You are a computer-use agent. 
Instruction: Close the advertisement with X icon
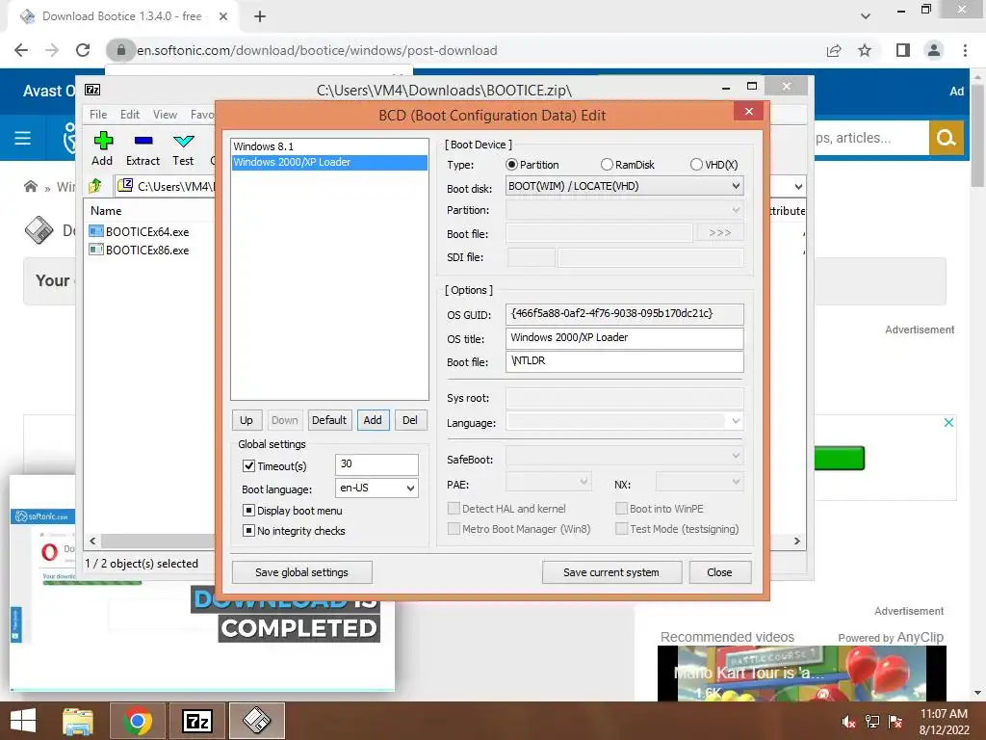(948, 422)
